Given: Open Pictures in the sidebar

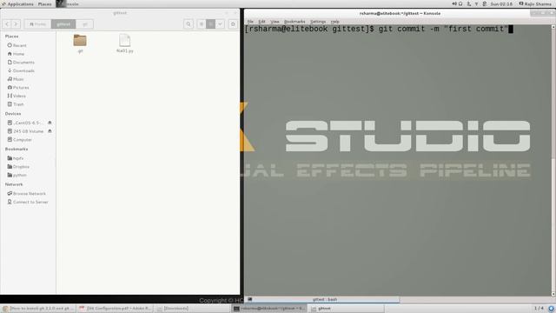Looking at the screenshot, I should pyautogui.click(x=18, y=88).
